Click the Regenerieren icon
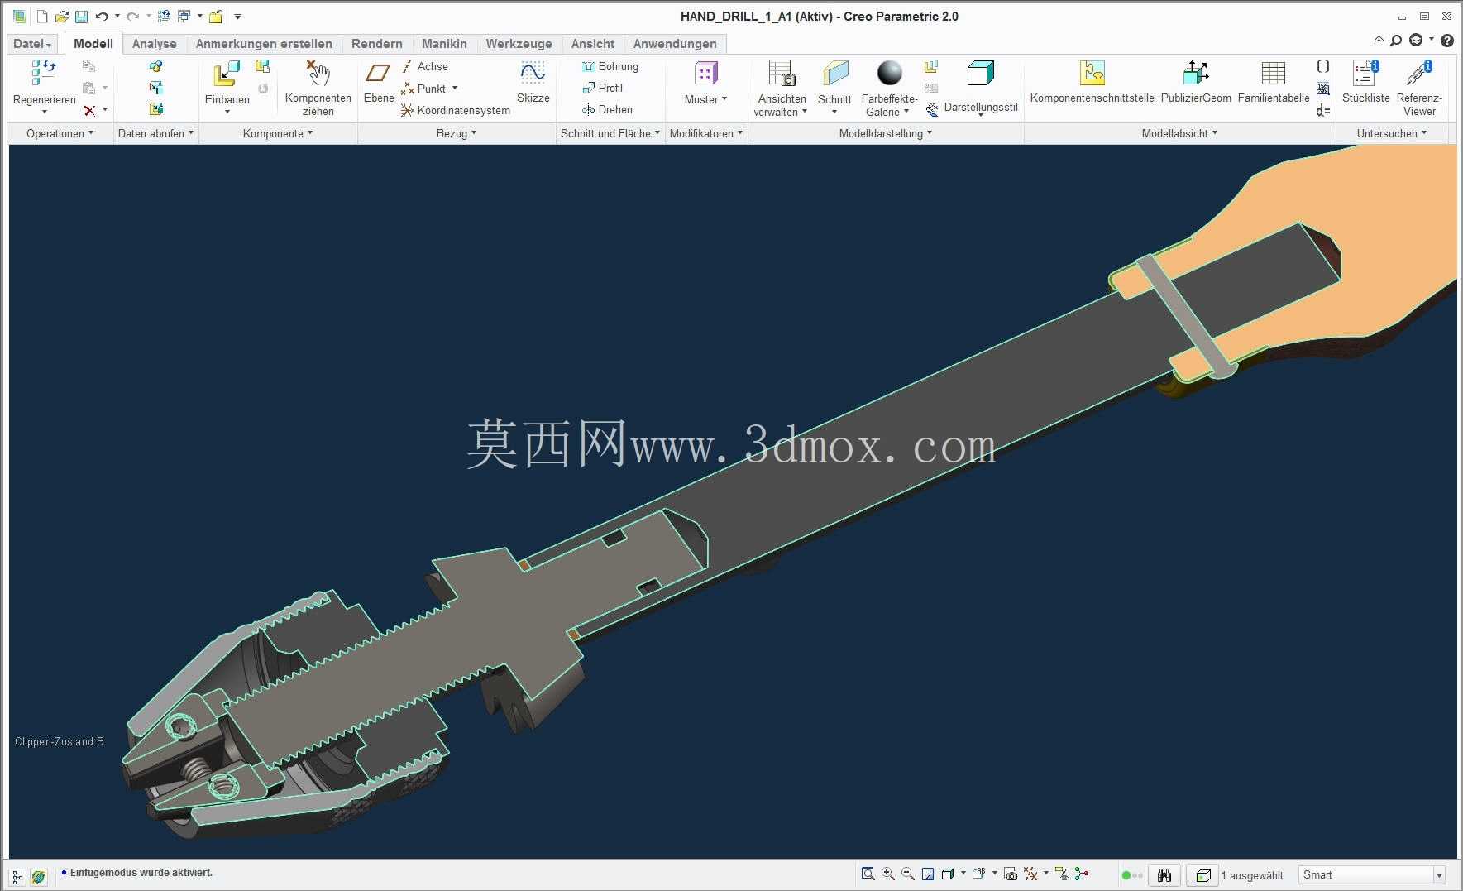Screen dimensions: 1463x891 (x=44, y=73)
